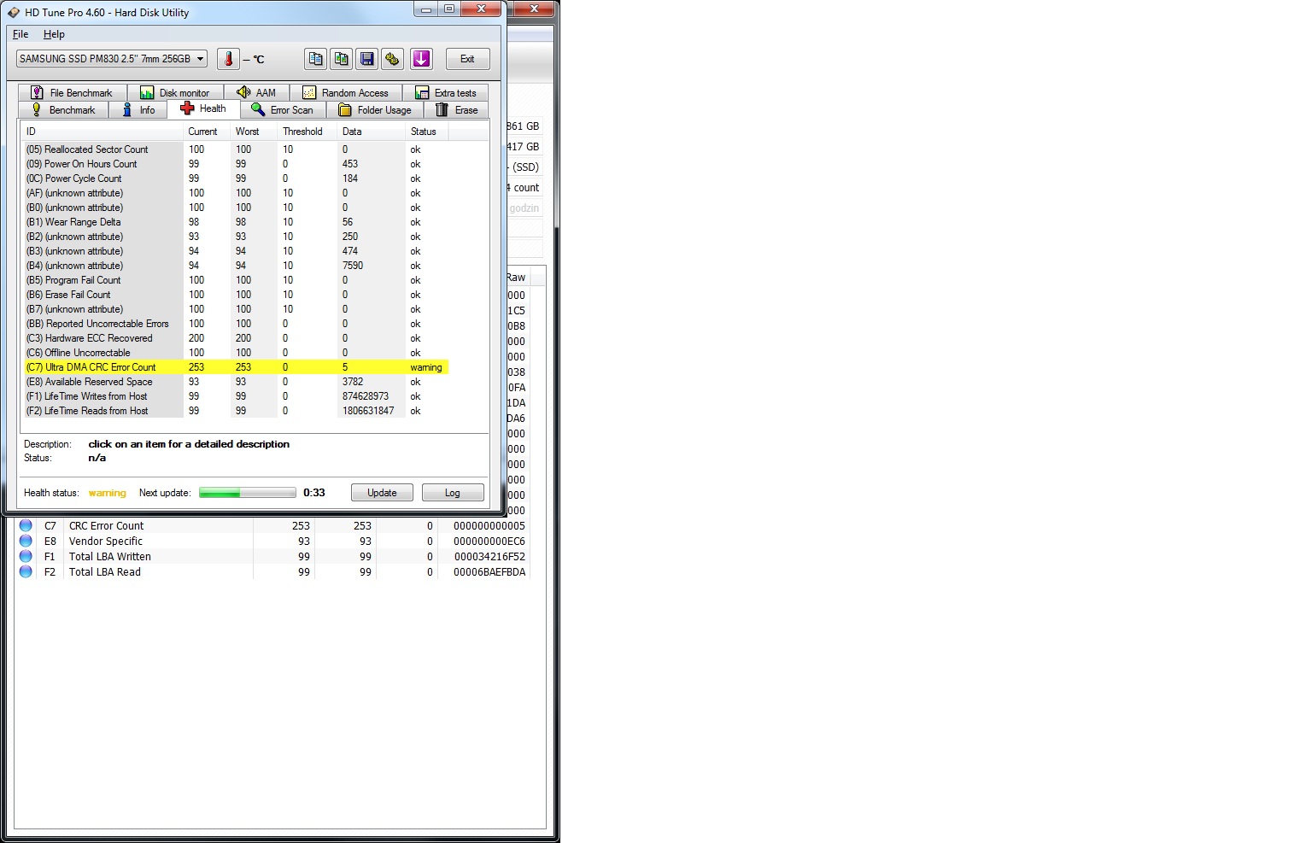Open options via the gear icon
This screenshot has height=843, width=1312.
point(392,58)
